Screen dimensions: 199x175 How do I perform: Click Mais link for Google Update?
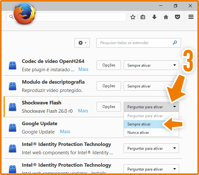(x=65, y=132)
